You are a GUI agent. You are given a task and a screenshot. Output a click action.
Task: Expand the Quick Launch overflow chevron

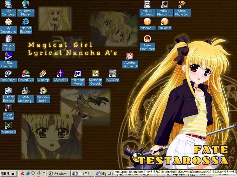[44, 172]
